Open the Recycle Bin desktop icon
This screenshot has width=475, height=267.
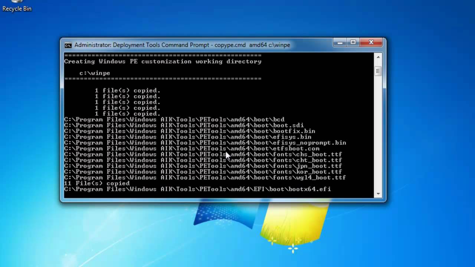[x=17, y=6]
